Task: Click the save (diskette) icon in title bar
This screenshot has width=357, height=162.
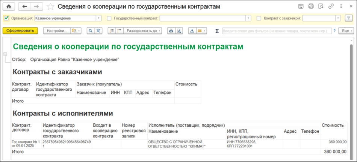Action: (x=301, y=6)
